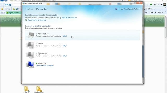The image size is (167, 93).
Task: Click the Asus-T101MT laptop icon
Action: 31,35
